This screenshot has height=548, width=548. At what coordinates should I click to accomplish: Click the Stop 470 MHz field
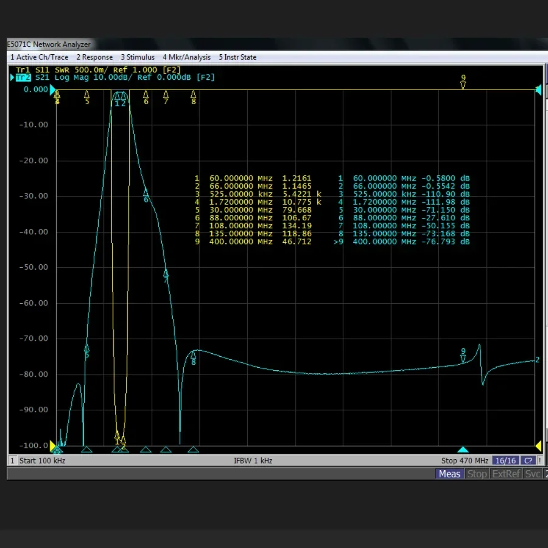tap(465, 461)
